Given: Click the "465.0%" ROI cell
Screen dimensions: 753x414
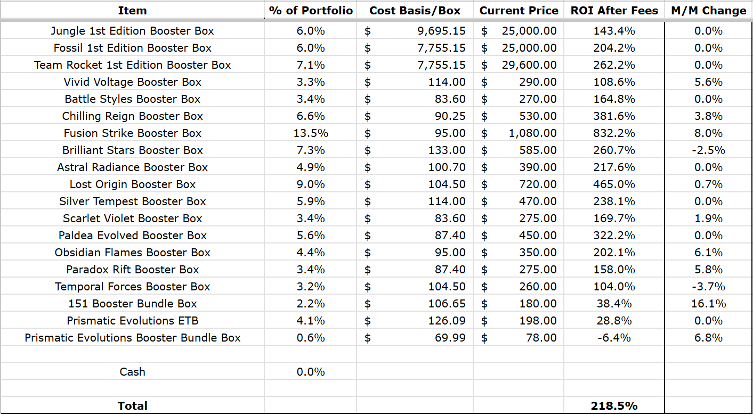Looking at the screenshot, I should pyautogui.click(x=614, y=184).
